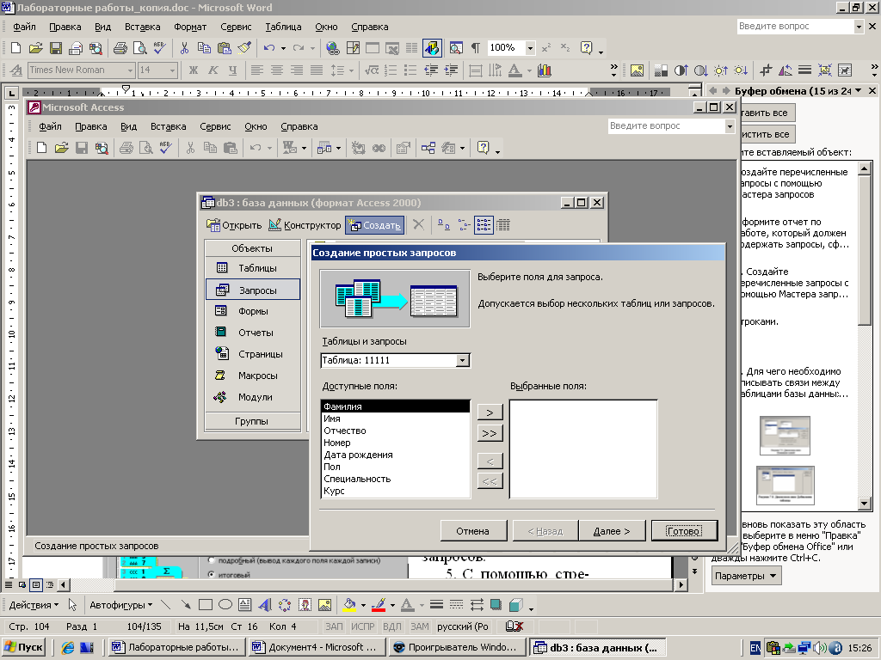Expand the Таблицы и запросы combo box
881x660 pixels.
[462, 360]
